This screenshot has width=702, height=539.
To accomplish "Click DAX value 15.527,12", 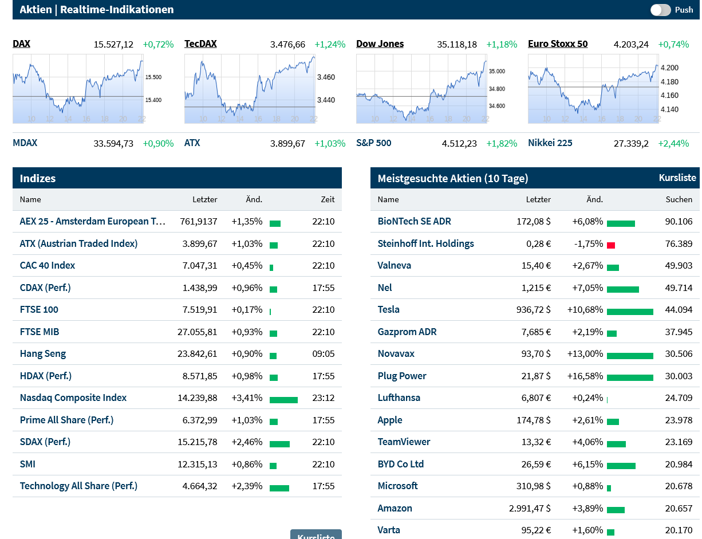I will pos(113,44).
